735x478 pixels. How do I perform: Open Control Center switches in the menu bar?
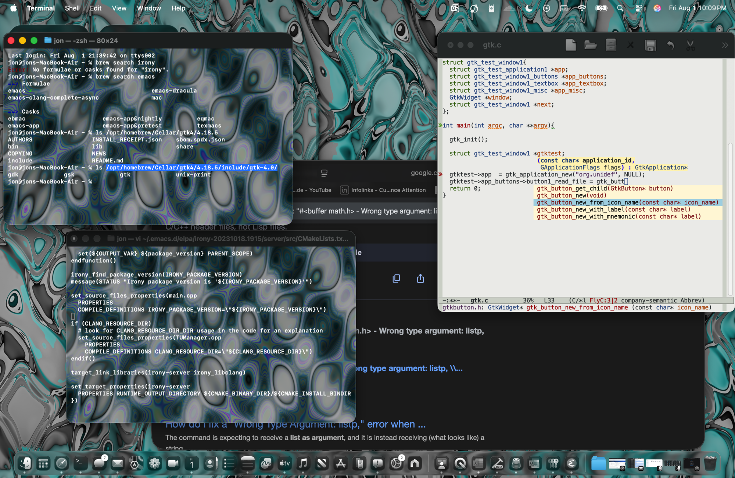tap(639, 8)
